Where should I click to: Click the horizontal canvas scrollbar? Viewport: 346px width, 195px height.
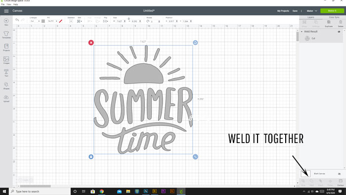35,186
